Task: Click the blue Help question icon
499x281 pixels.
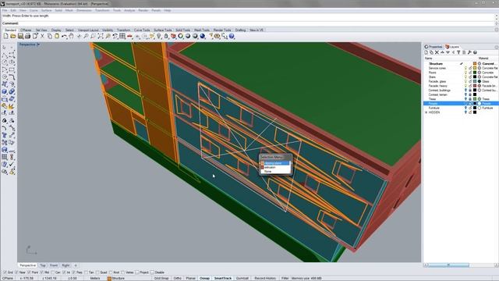Action: pos(232,37)
